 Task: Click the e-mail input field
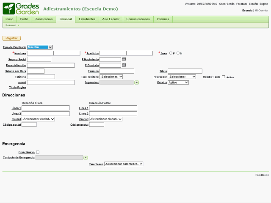(51, 82)
